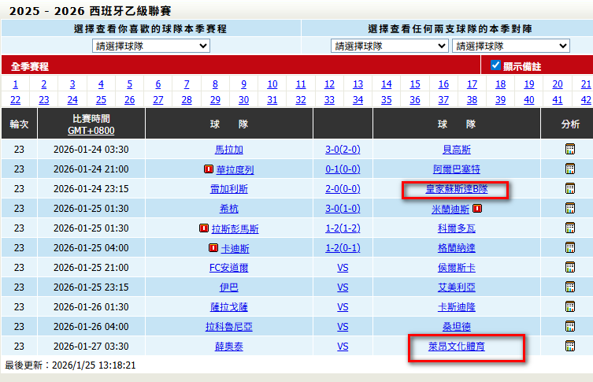Open analysis icon for 薛奧泰 match
Image resolution: width=593 pixels, height=382 pixels.
click(x=570, y=347)
